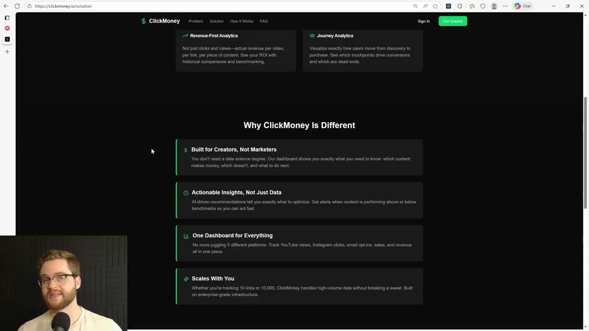Image resolution: width=589 pixels, height=331 pixels.
Task: Click the clock icon next to Actionable Insights
Action: (186, 193)
